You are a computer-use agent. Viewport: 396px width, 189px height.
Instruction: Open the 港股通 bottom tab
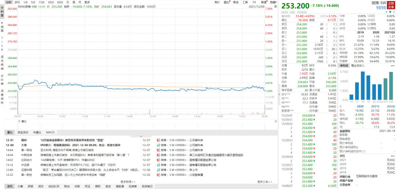(120, 186)
